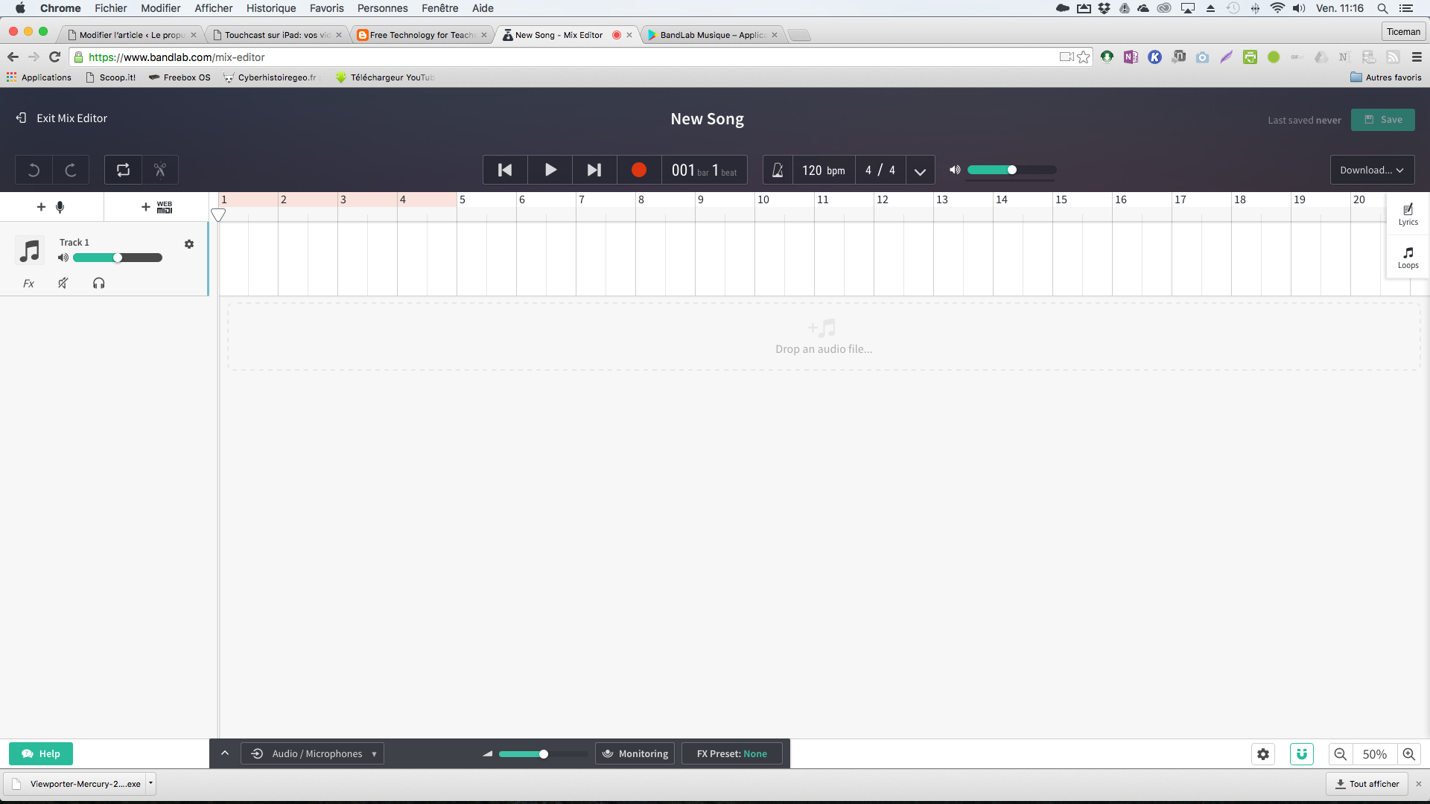The image size is (1430, 804).
Task: Mute Track 1 using the speaker icon
Action: 64,257
